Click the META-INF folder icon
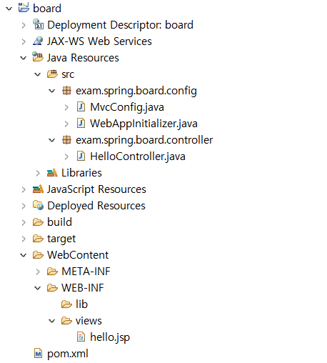 coord(52,272)
